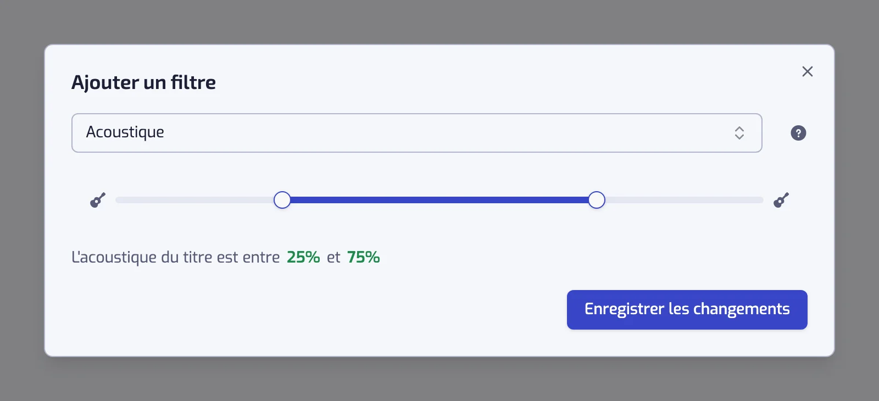
Task: Click the L'acoustique du titre est entre text
Action: point(176,257)
